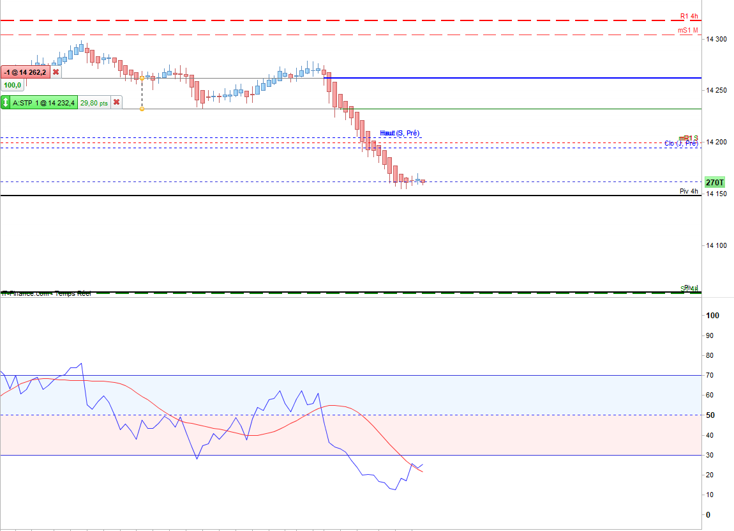The width and height of the screenshot is (734, 531).
Task: Select the 100,0 profit label
Action: [x=13, y=85]
